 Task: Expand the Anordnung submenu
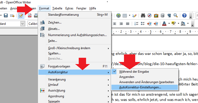pyautogui.click(x=75, y=96)
